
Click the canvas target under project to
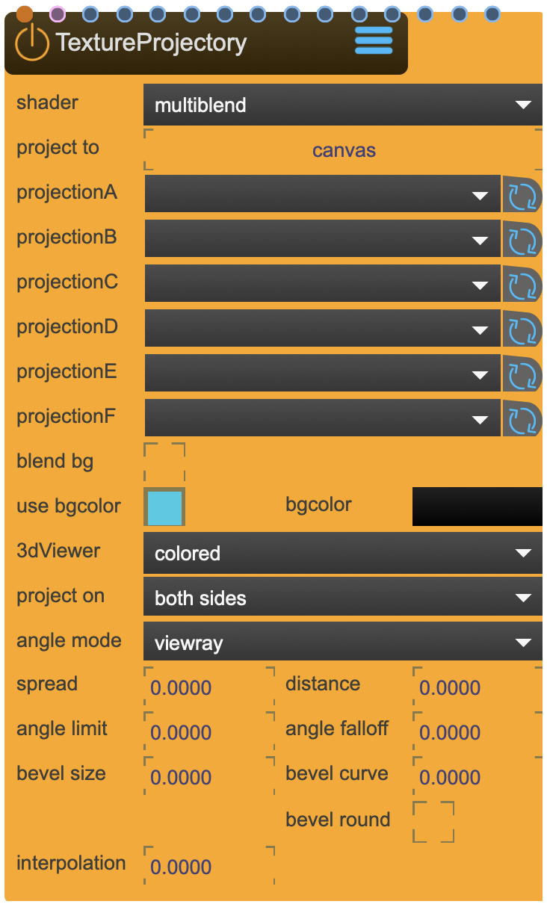pos(342,150)
